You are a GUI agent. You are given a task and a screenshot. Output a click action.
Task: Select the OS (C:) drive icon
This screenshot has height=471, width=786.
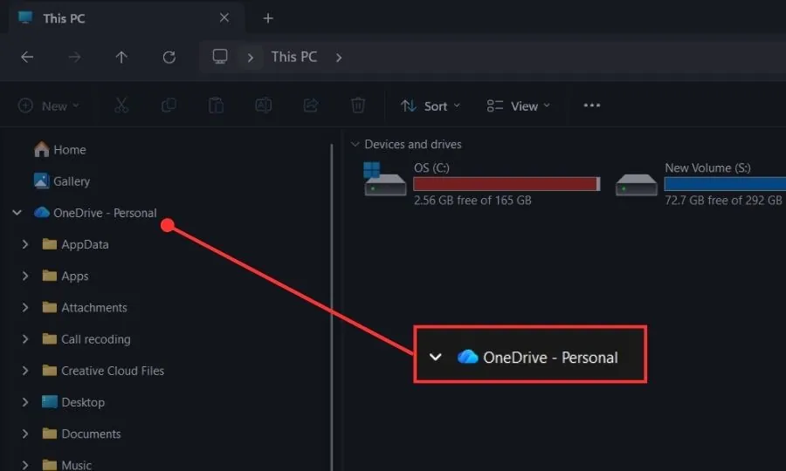(x=384, y=179)
